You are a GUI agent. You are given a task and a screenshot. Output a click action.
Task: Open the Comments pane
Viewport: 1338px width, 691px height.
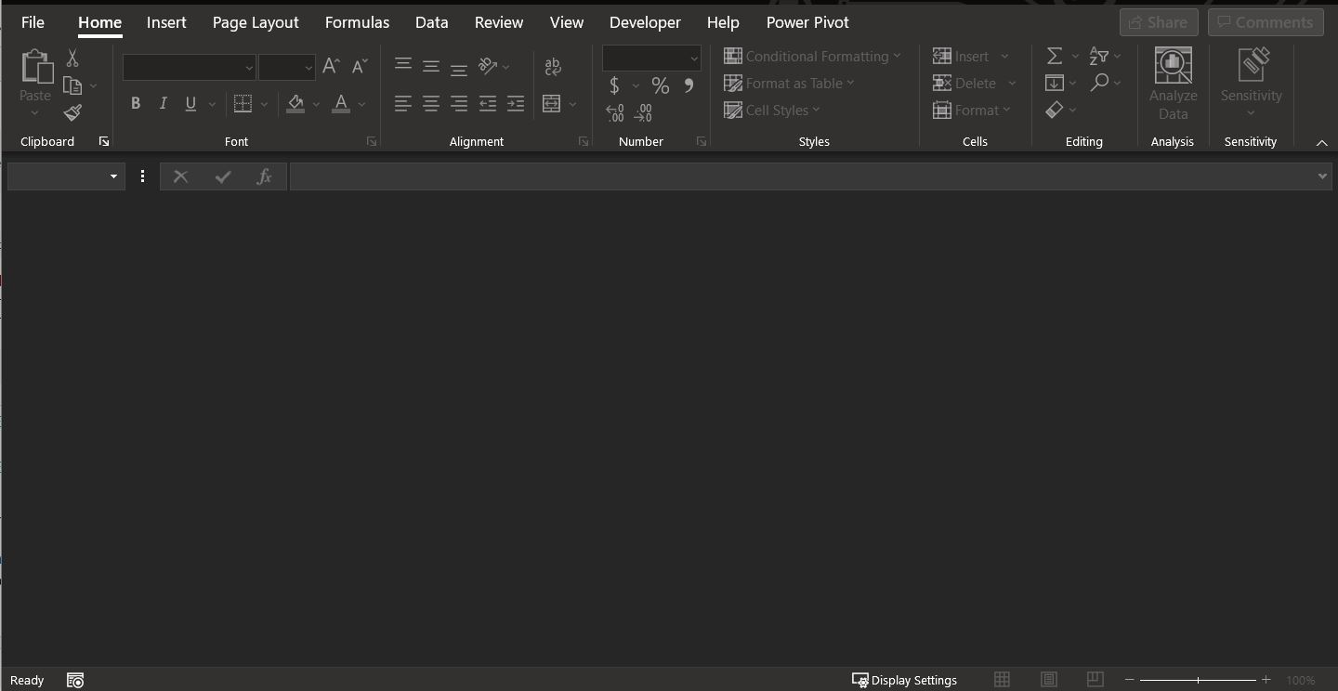[x=1266, y=22]
